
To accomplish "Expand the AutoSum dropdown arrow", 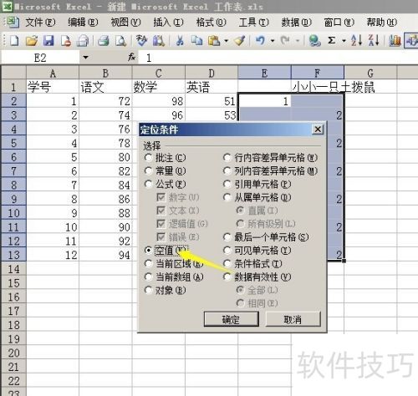I will coord(344,41).
